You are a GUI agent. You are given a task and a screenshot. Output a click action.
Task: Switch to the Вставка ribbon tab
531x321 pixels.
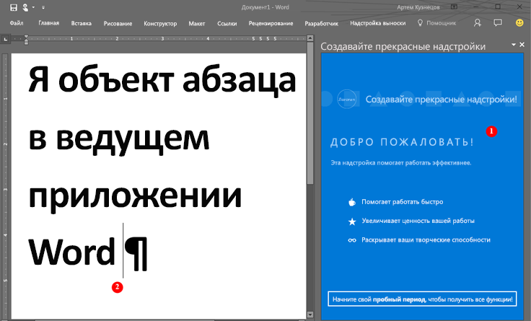pyautogui.click(x=82, y=23)
